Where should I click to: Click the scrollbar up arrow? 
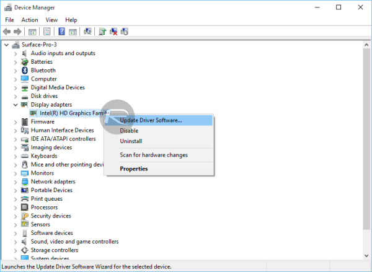(x=366, y=45)
